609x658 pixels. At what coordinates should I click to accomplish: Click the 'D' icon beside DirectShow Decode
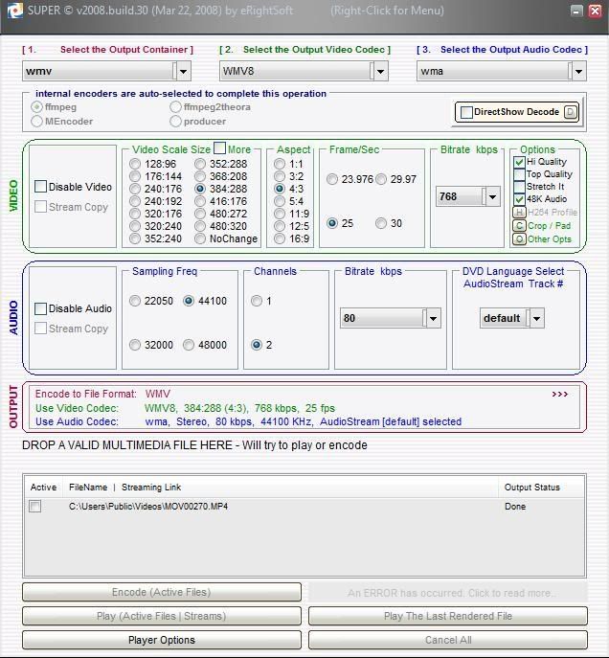click(x=571, y=112)
